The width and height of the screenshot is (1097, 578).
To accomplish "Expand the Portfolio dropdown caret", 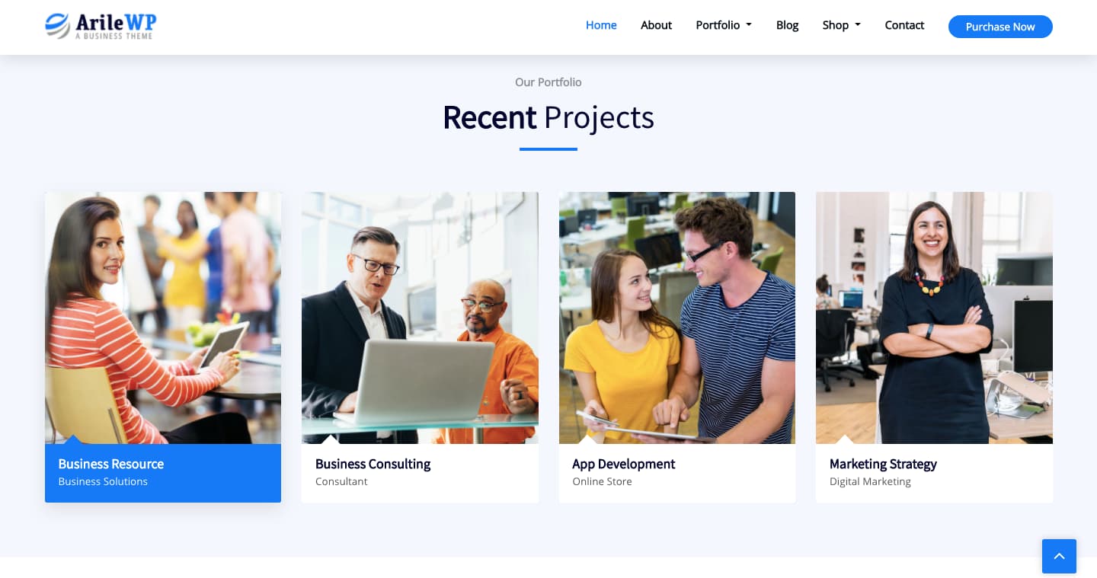I will click(x=749, y=25).
